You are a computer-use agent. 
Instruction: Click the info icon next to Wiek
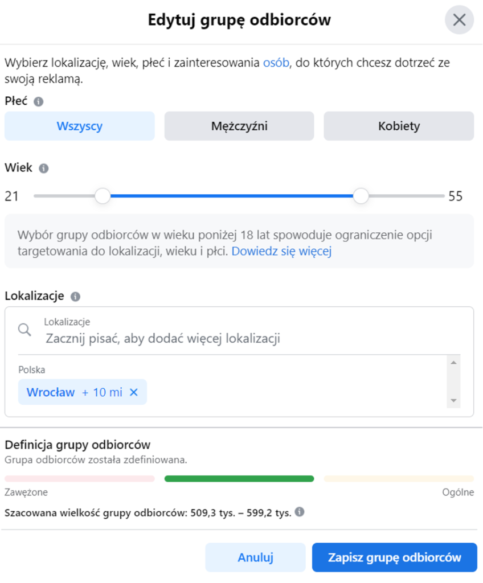point(43,169)
